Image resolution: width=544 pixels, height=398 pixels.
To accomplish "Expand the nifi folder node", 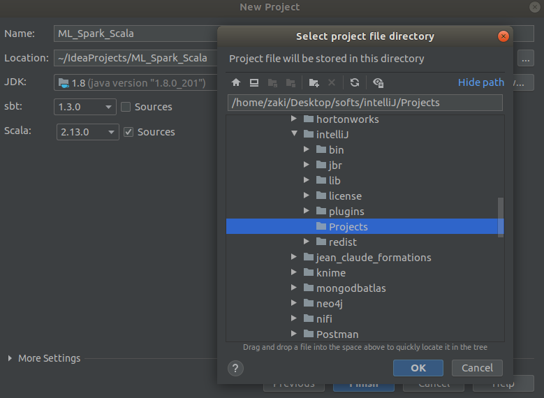I will (x=294, y=318).
